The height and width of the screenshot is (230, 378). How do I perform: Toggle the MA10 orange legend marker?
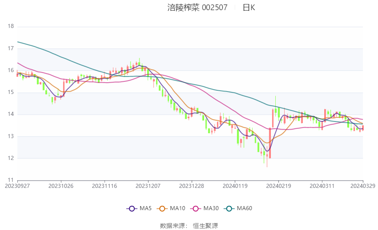click(x=162, y=209)
